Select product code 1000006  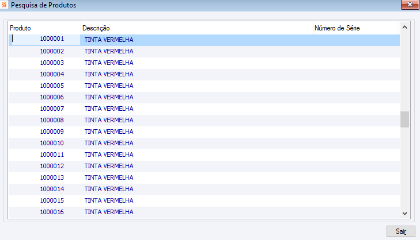(x=52, y=97)
